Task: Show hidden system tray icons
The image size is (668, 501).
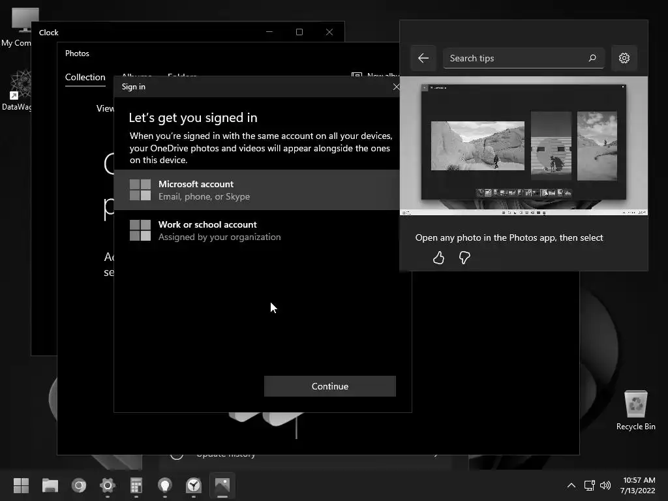Action: 571,485
